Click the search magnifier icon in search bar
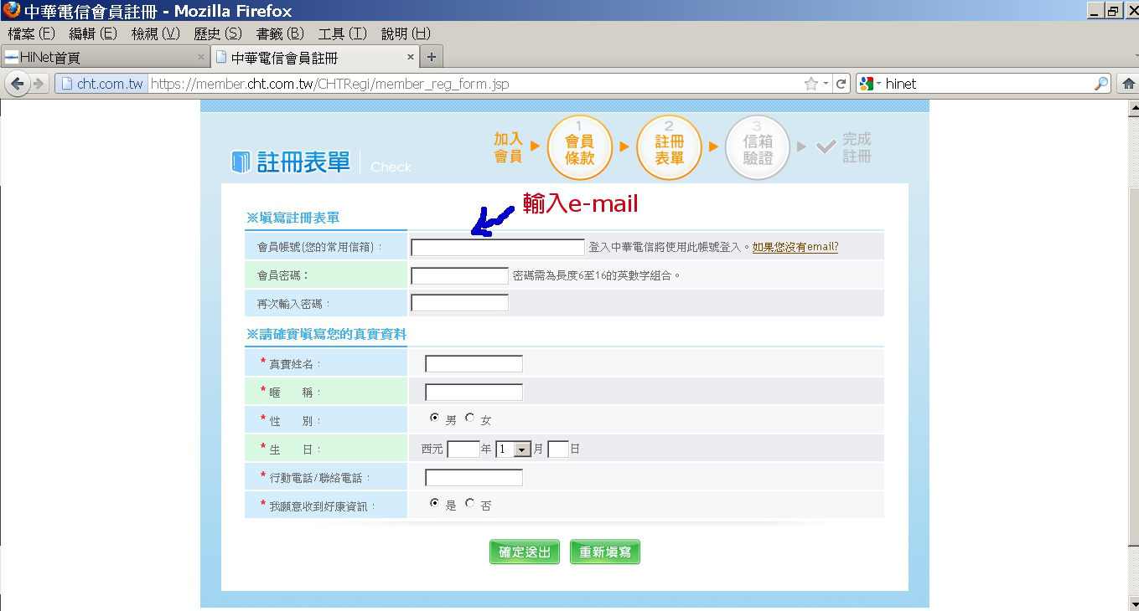Viewport: 1139px width, 611px height. tap(1101, 84)
